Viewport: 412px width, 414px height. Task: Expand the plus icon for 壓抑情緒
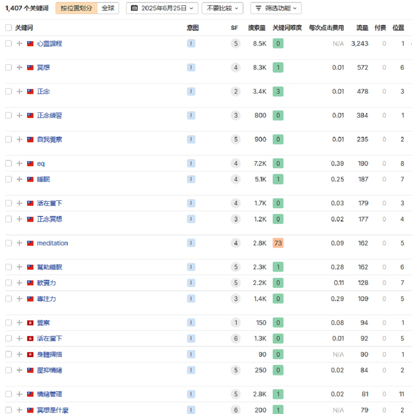click(x=19, y=370)
